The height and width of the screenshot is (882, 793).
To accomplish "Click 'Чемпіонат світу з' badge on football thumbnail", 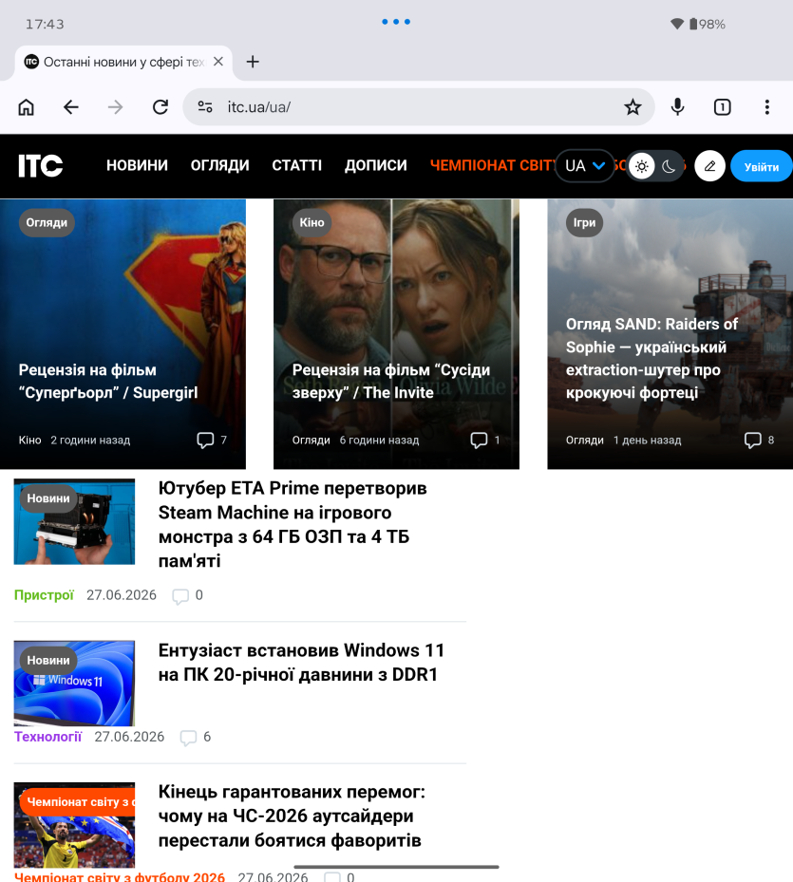I will (78, 802).
